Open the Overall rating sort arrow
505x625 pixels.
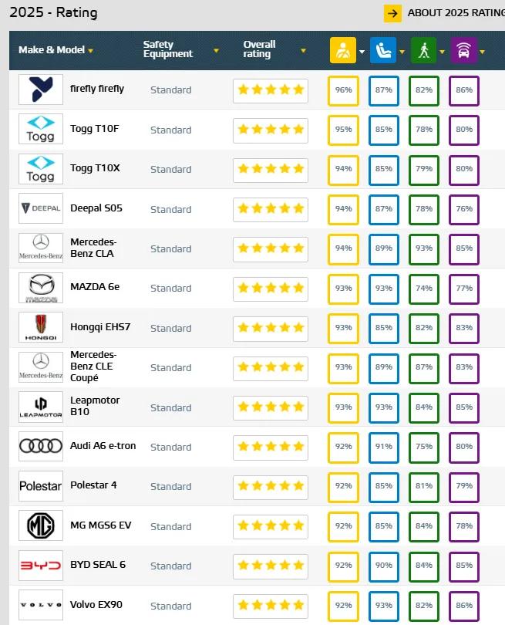point(304,51)
